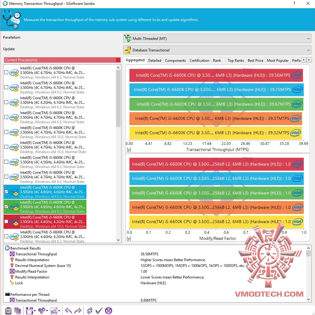The image size is (315, 315).
Task: Click the results panel scroll-down arrow
Action: 308,299
